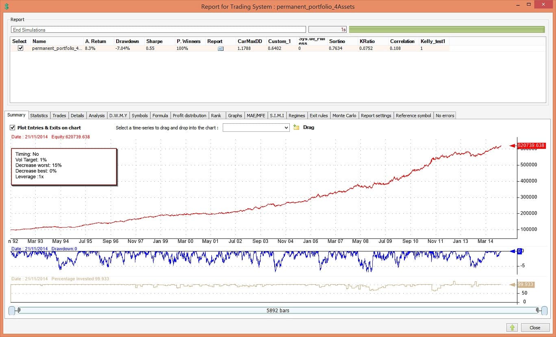Select the Summary tab

coord(16,115)
